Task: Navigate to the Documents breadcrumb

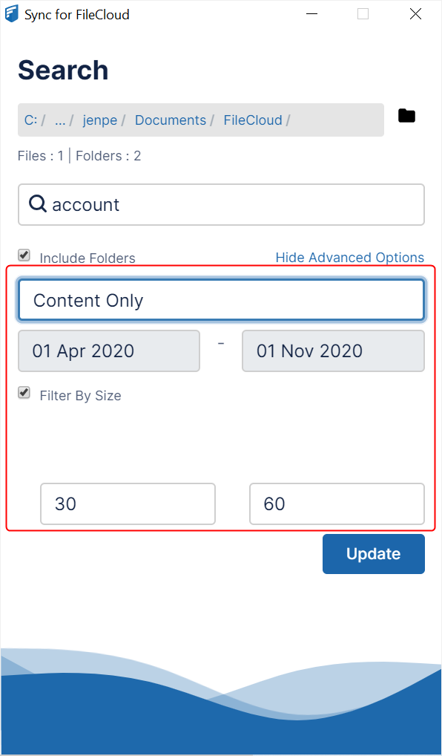Action: point(170,120)
